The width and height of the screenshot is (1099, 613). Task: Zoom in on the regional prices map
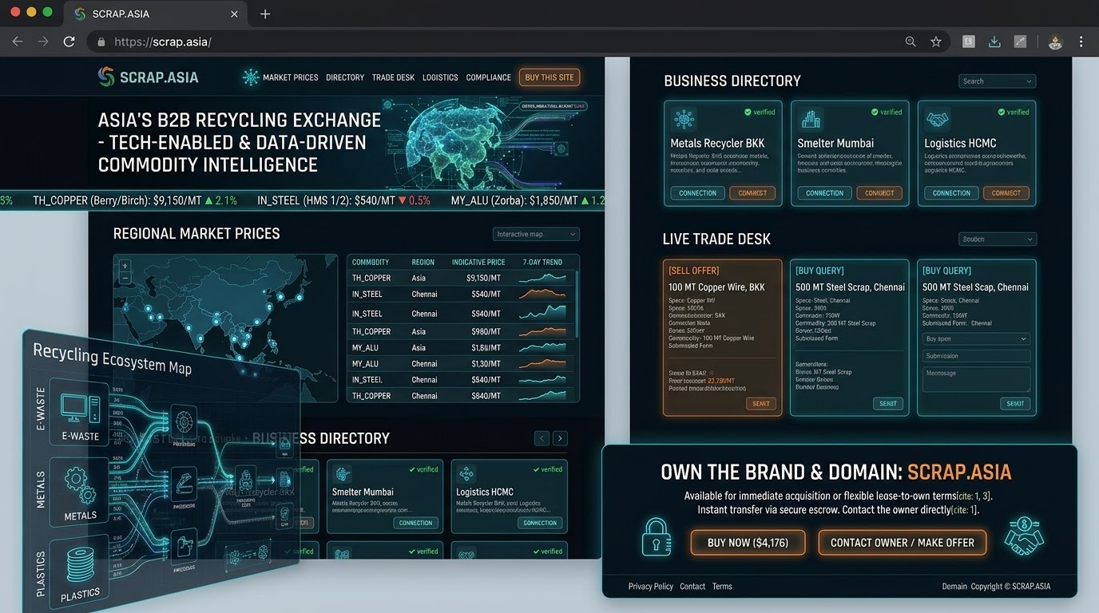point(125,266)
